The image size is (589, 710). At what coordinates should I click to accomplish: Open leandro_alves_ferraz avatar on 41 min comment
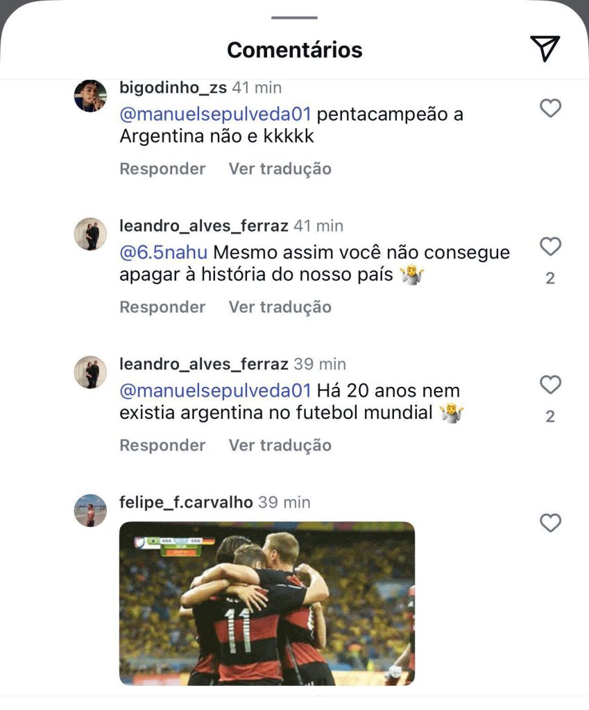90,234
